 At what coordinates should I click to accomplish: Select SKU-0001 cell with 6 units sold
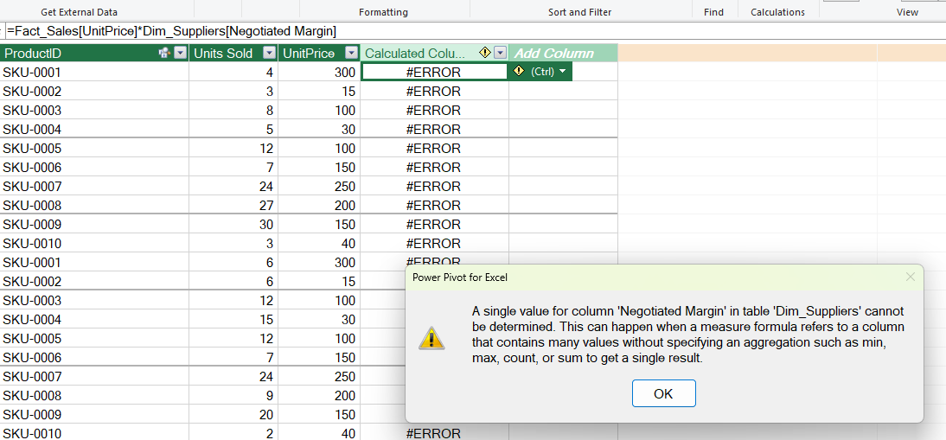[x=94, y=262]
